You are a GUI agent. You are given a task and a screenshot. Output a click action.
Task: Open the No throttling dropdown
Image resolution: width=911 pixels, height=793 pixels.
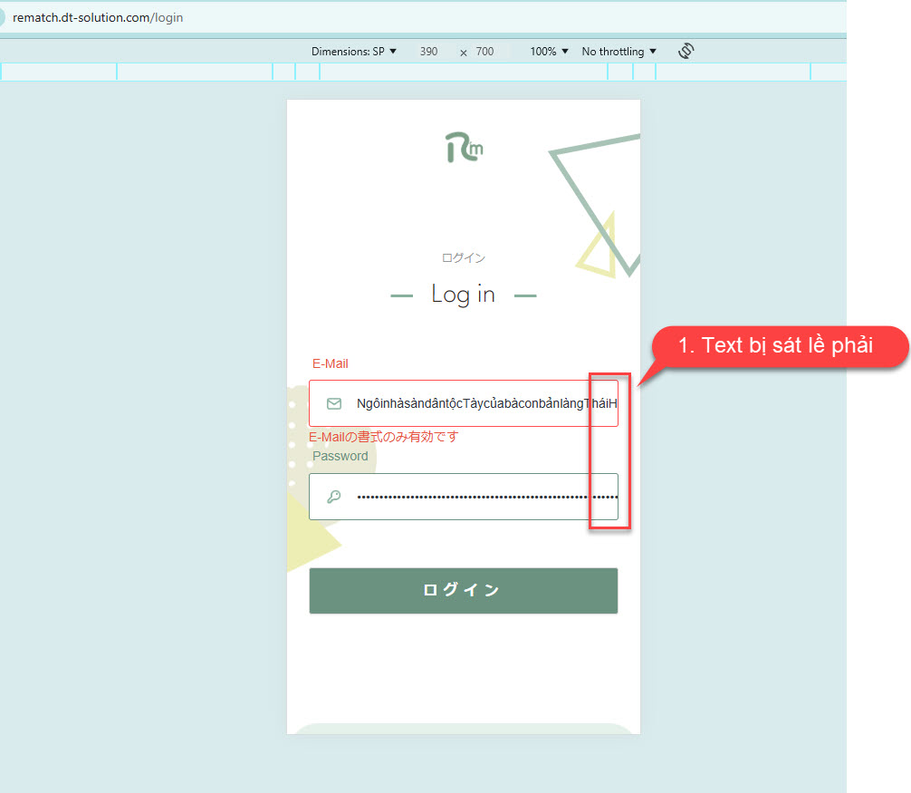[619, 52]
